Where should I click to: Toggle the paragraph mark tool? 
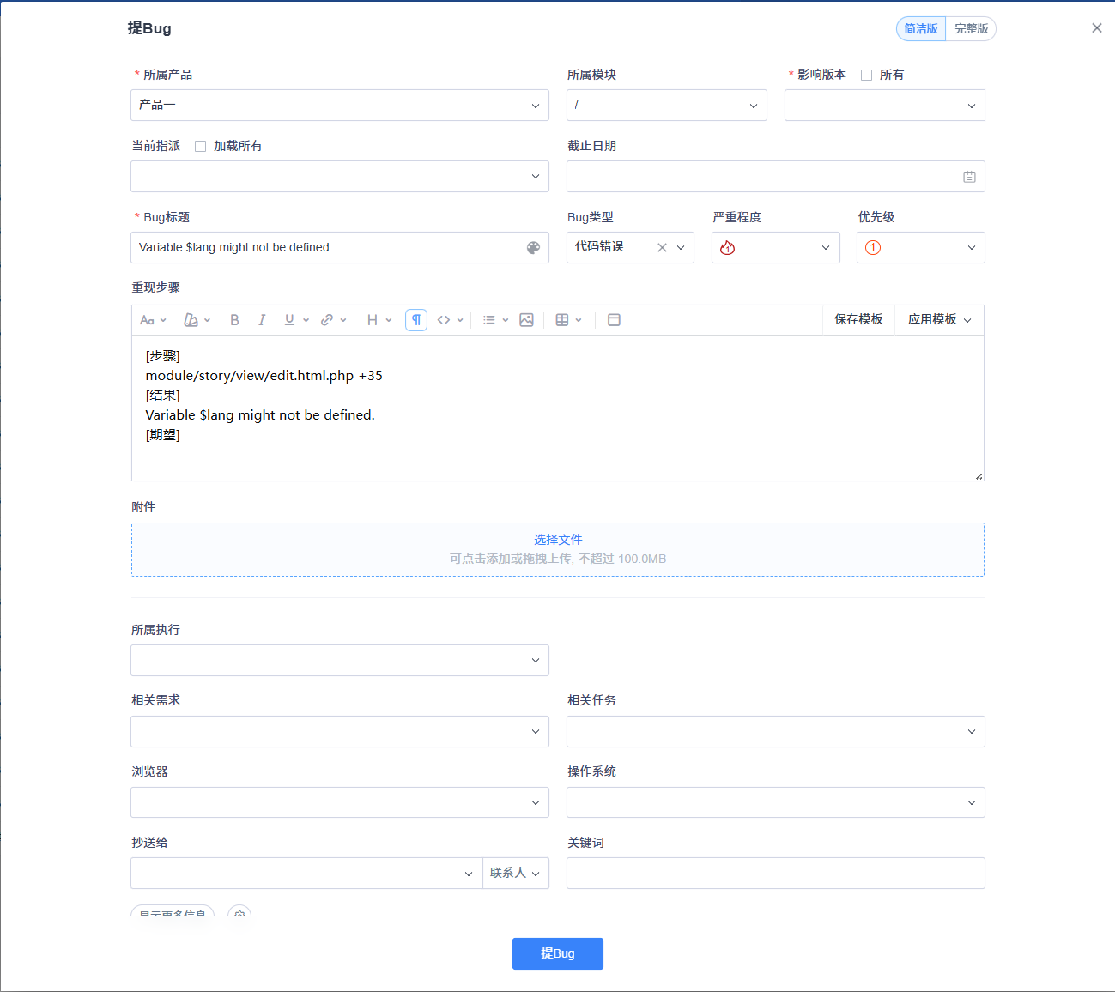pos(416,320)
